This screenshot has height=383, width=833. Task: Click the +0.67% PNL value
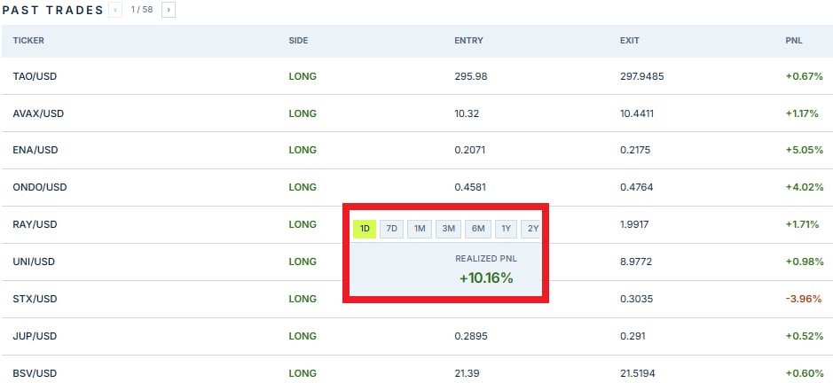pos(805,76)
